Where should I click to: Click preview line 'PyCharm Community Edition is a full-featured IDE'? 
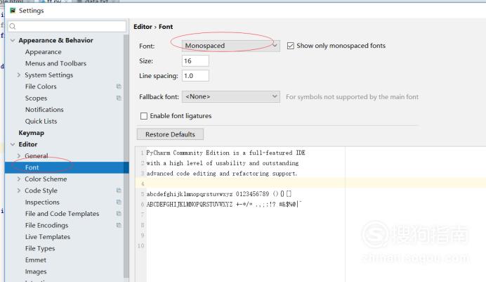coord(225,153)
